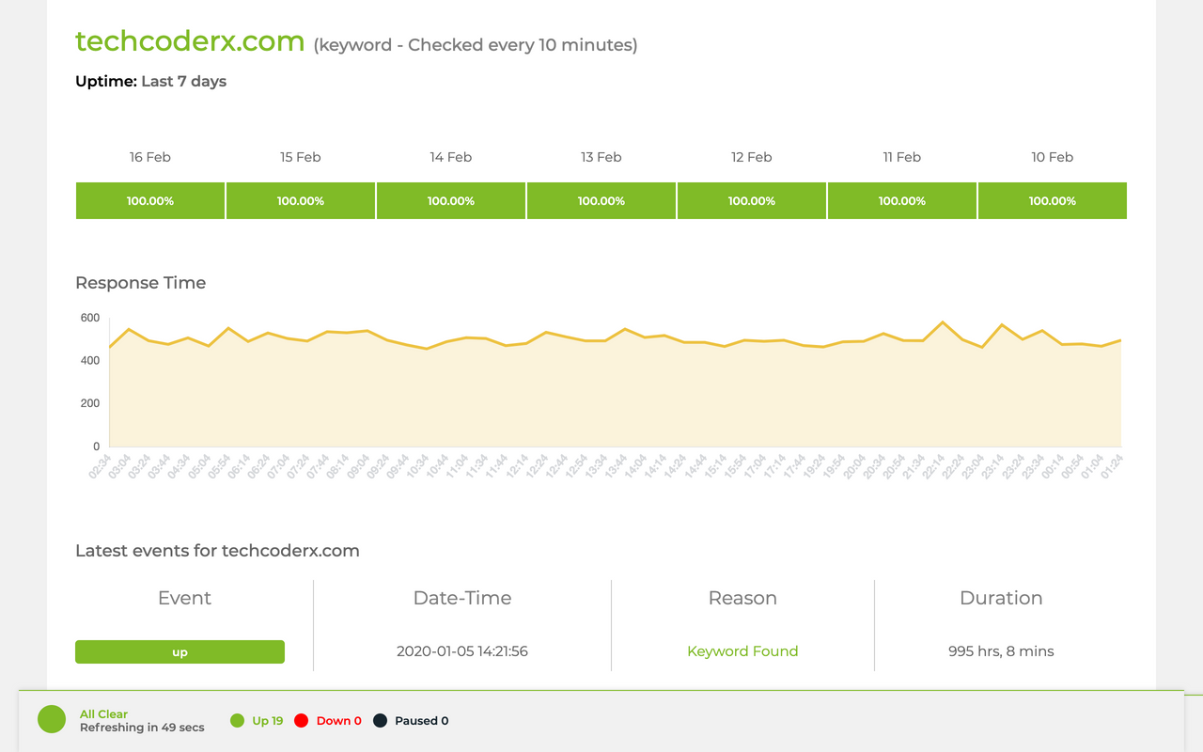Click the 'Uptime: Last 7 days' text
Image resolution: width=1203 pixels, height=752 pixels.
point(150,82)
